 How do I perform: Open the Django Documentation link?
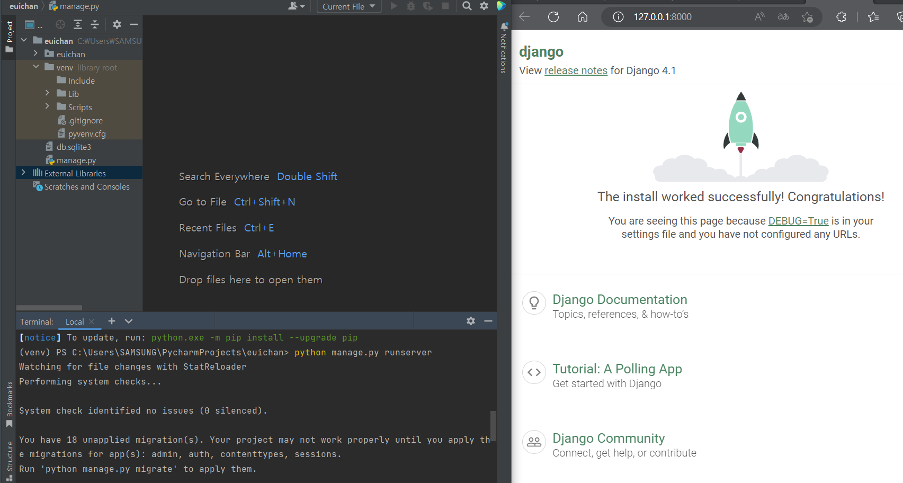(620, 300)
